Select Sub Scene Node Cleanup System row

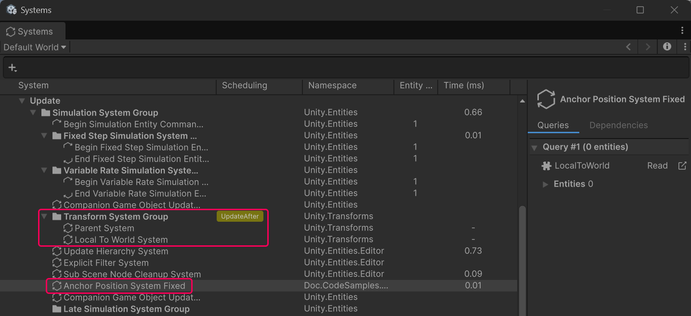pyautogui.click(x=259, y=274)
